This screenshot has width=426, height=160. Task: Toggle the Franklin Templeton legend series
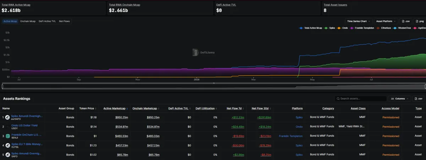coord(362,28)
